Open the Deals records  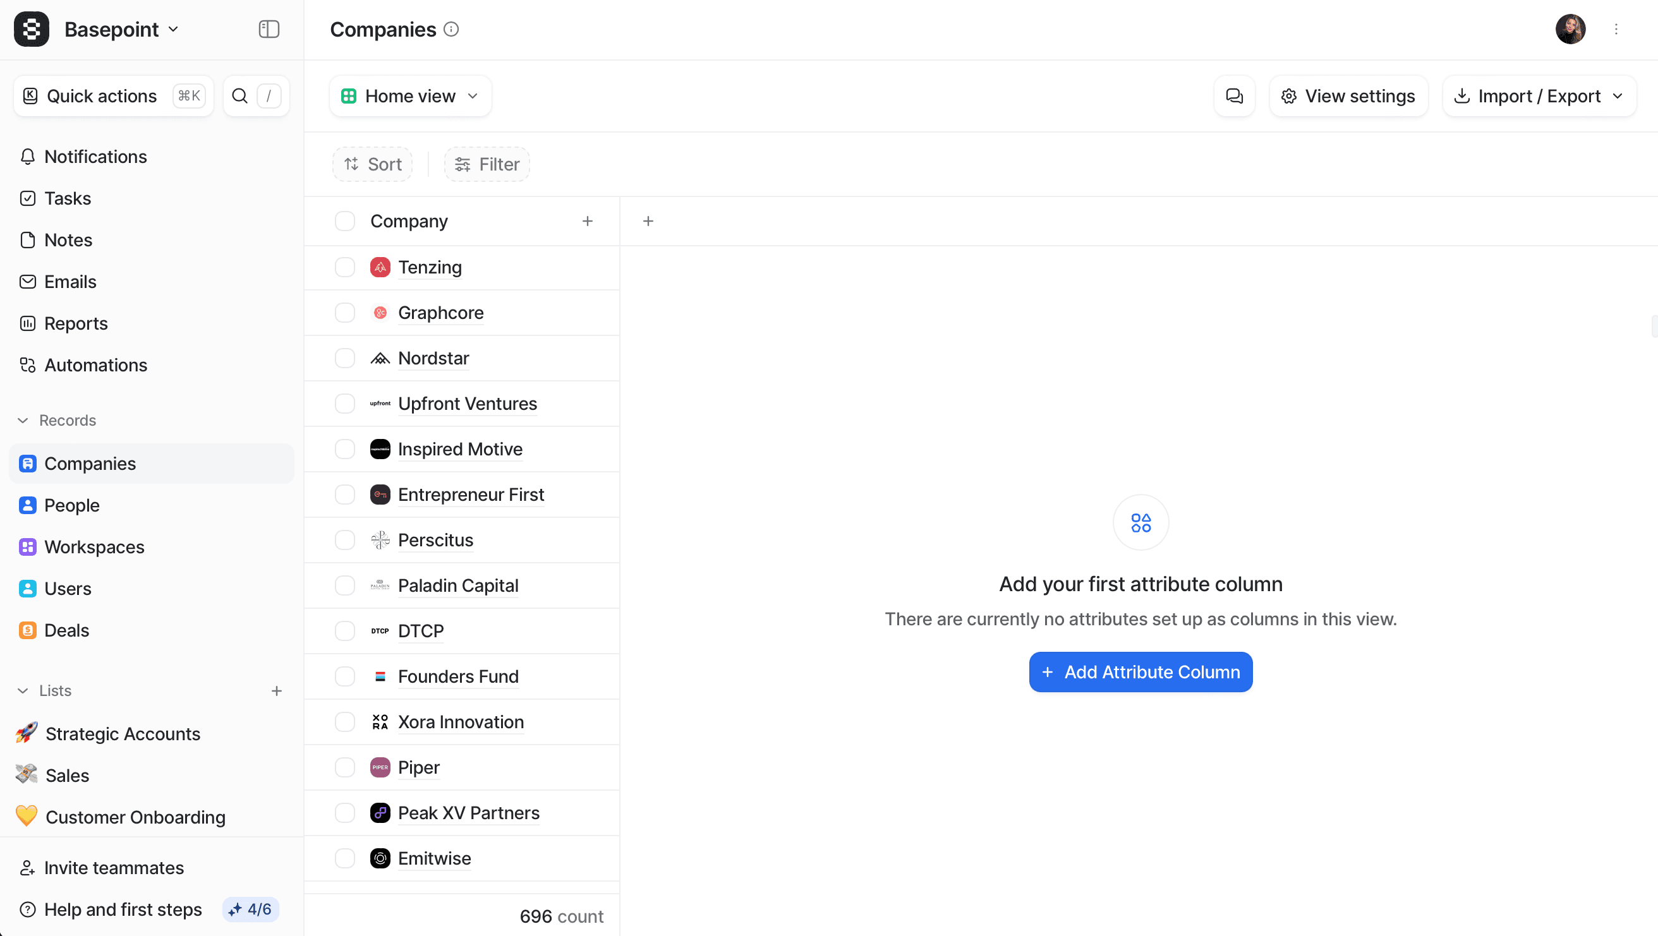pos(152,630)
